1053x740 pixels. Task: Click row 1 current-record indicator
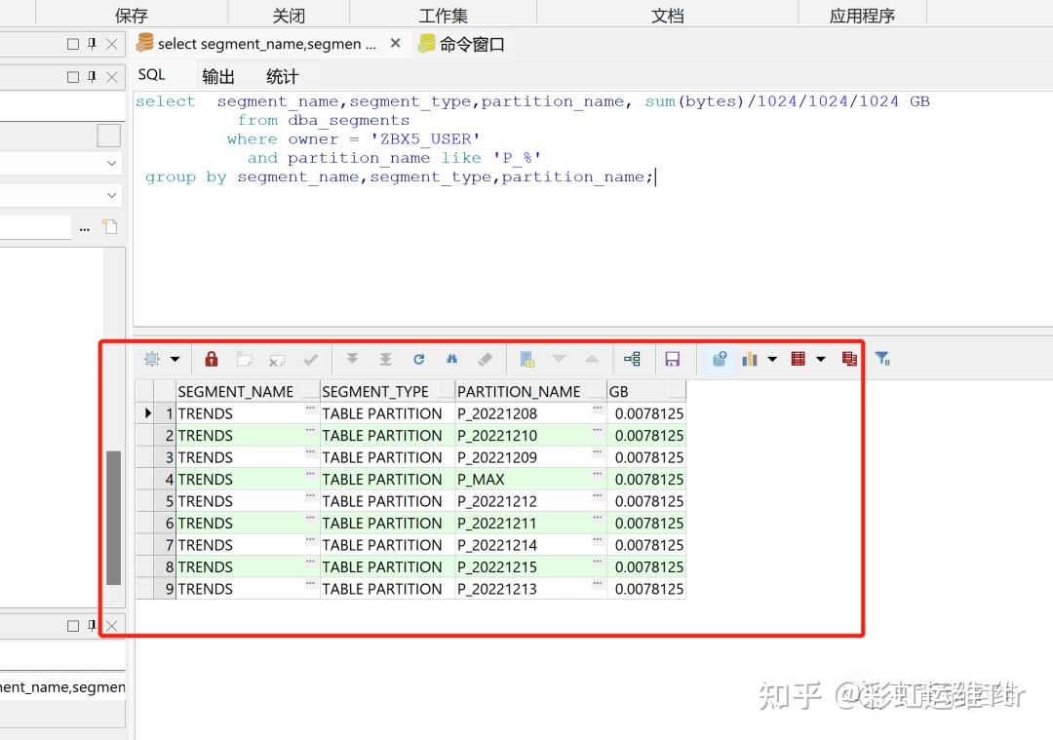[148, 413]
